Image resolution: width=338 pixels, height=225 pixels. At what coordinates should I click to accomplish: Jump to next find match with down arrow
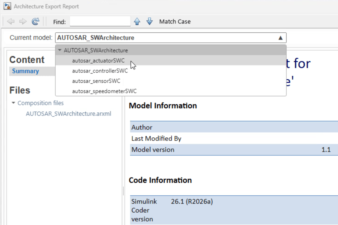pos(149,22)
